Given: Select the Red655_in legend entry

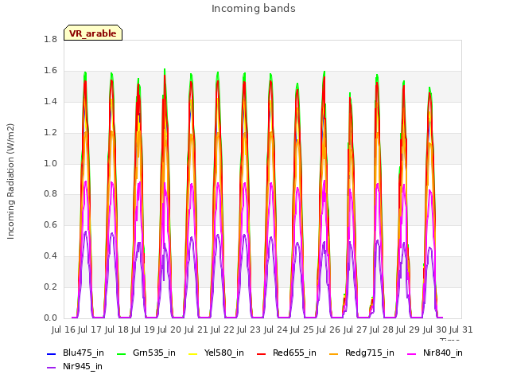Looking at the screenshot, I should click(286, 353).
